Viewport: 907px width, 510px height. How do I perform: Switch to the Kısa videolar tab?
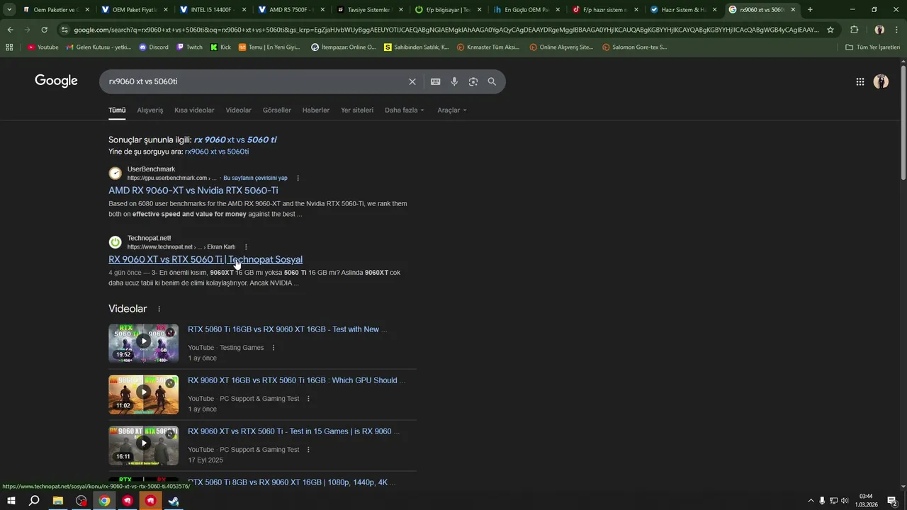tap(194, 110)
